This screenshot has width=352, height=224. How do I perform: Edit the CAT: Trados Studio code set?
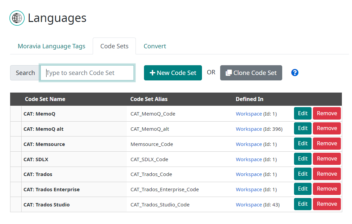point(303,204)
